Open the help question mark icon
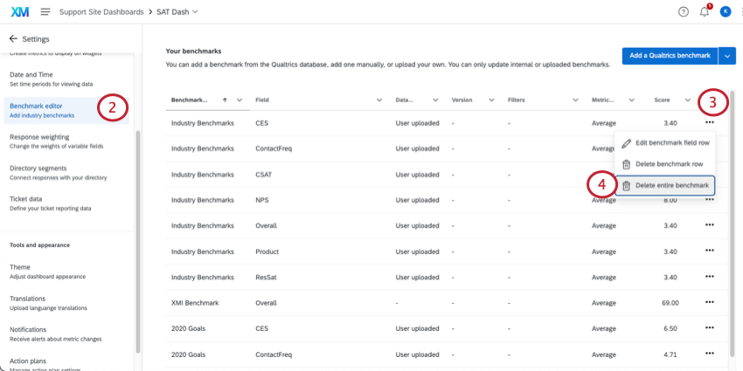The width and height of the screenshot is (743, 371). (x=684, y=11)
